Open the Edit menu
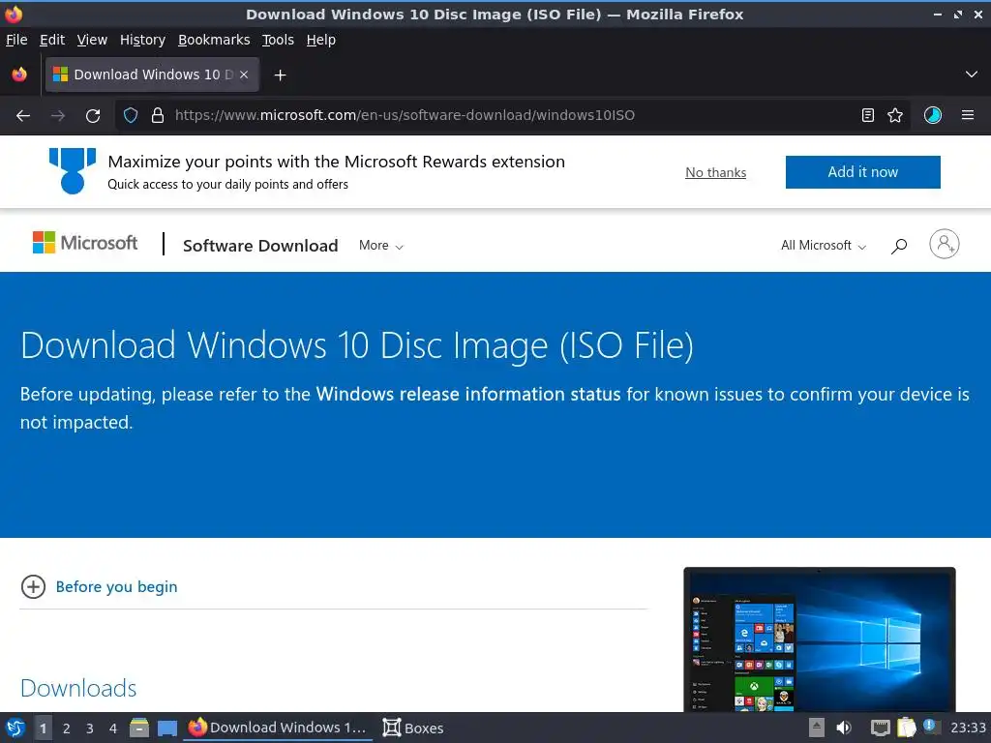This screenshot has height=743, width=991. click(x=52, y=40)
